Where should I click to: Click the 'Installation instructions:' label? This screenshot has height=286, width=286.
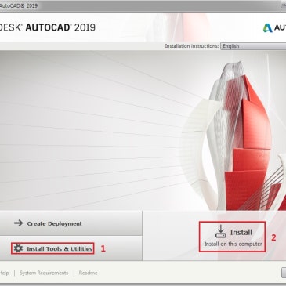click(192, 46)
